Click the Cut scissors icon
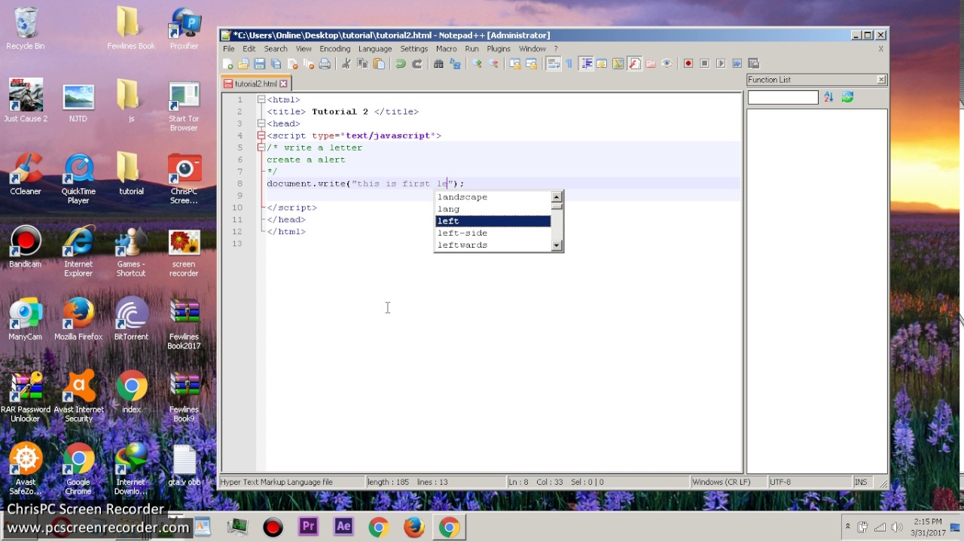964x542 pixels. (x=346, y=64)
